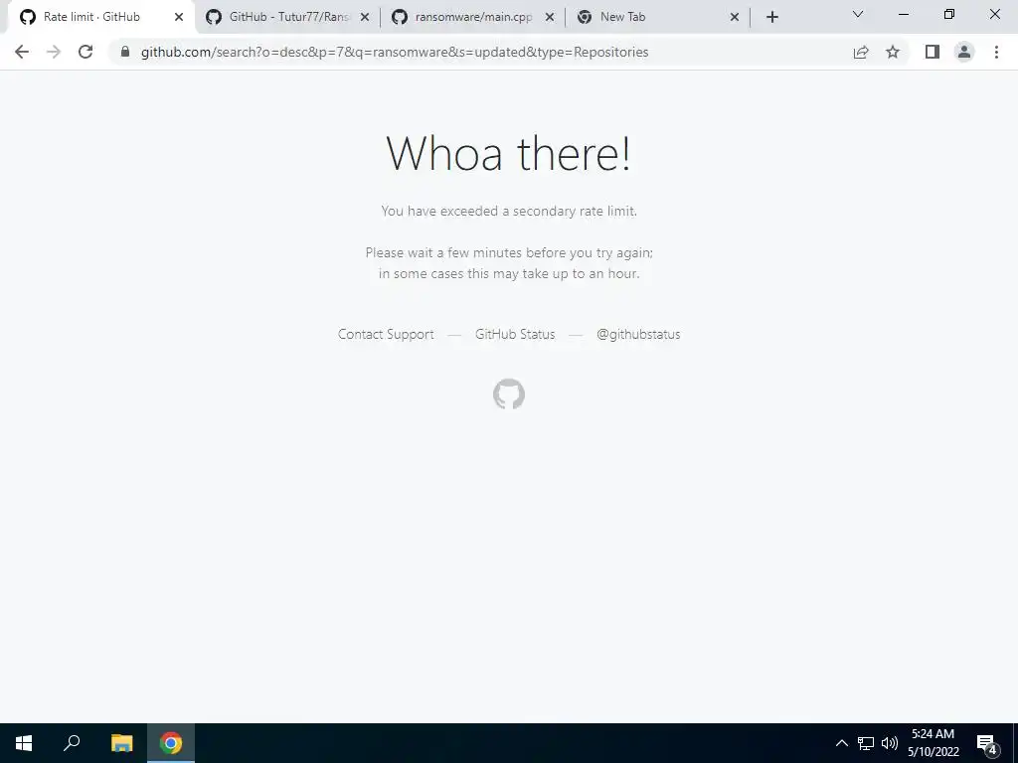Viewport: 1018px width, 763px height.
Task: Share this page from the address bar
Action: 861,52
